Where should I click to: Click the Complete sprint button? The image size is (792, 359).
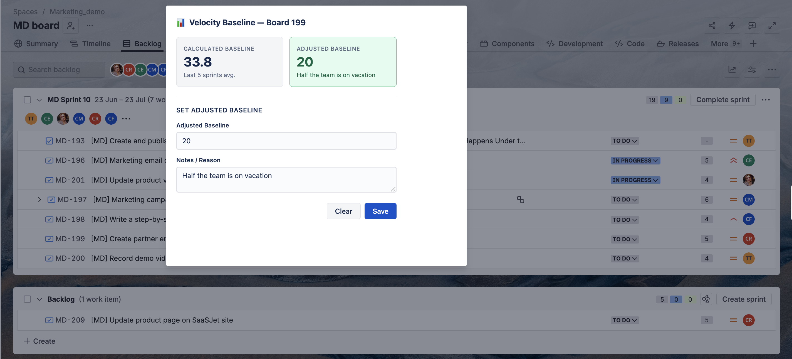[722, 100]
